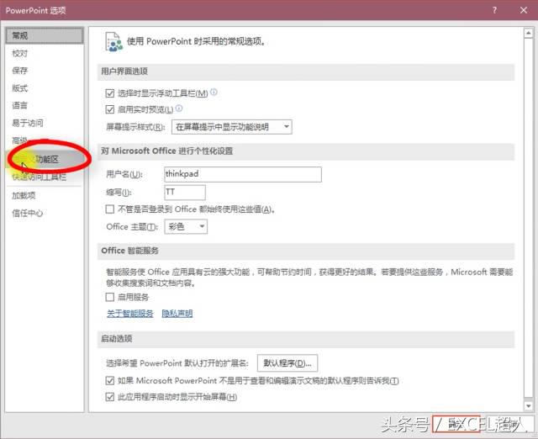Select the 语言 category

pyautogui.click(x=20, y=105)
